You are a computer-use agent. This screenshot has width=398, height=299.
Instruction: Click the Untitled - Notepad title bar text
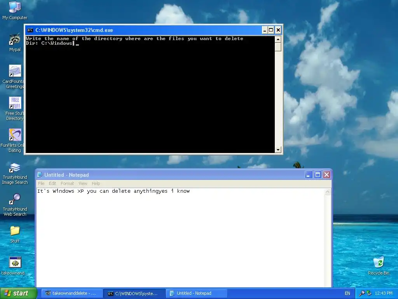coord(66,175)
